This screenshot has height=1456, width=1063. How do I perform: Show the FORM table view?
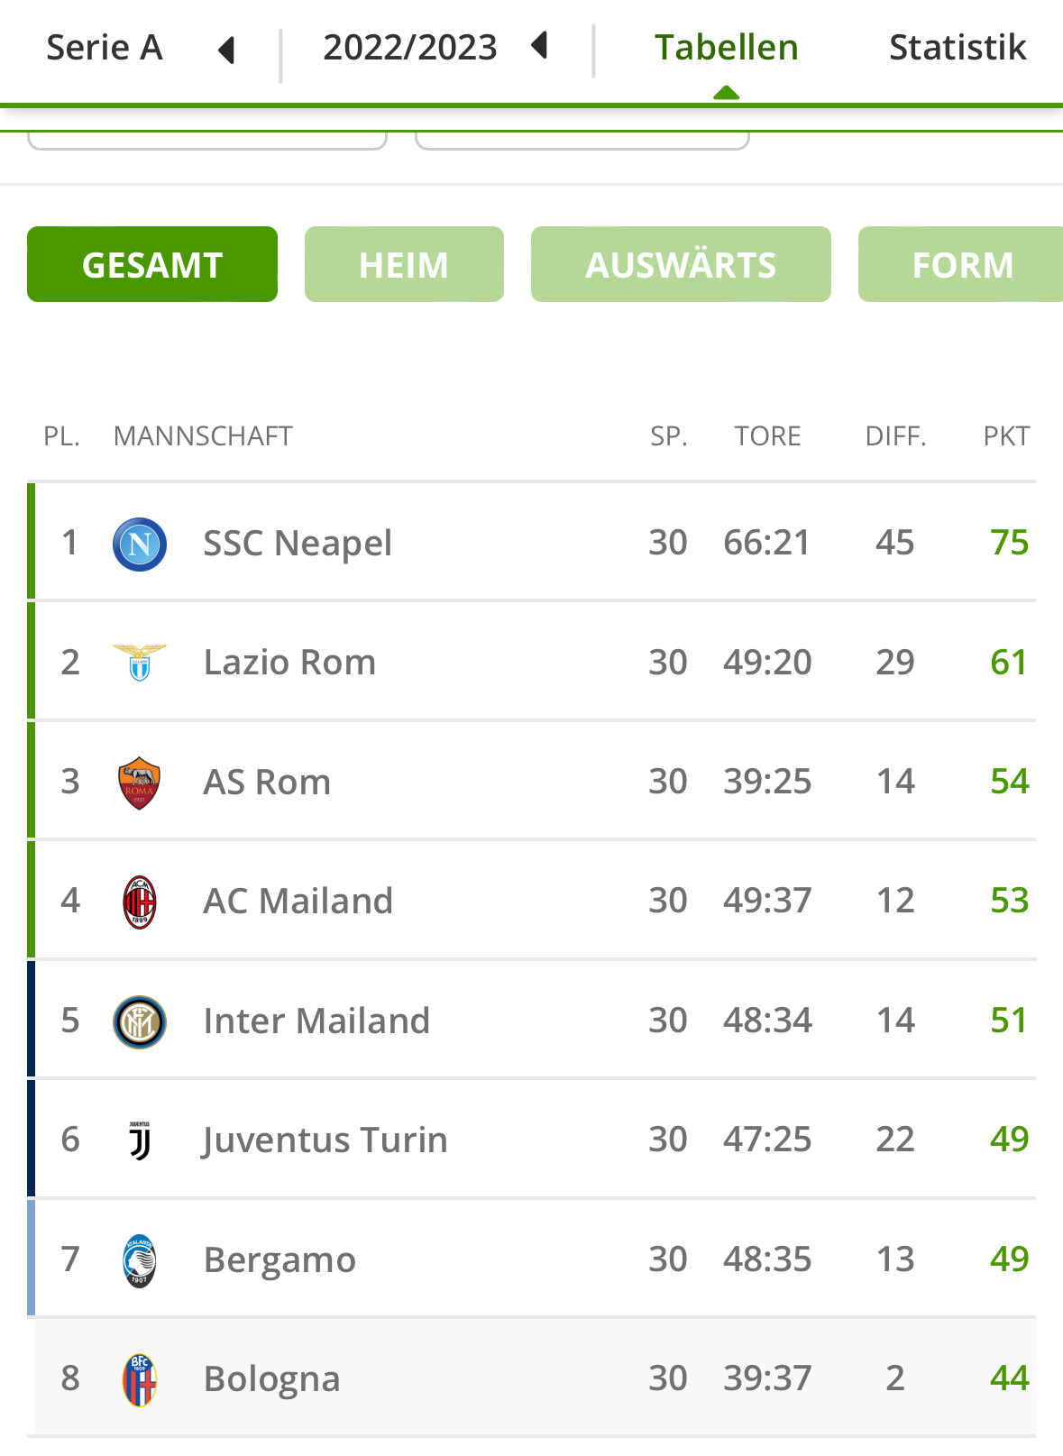(x=961, y=264)
